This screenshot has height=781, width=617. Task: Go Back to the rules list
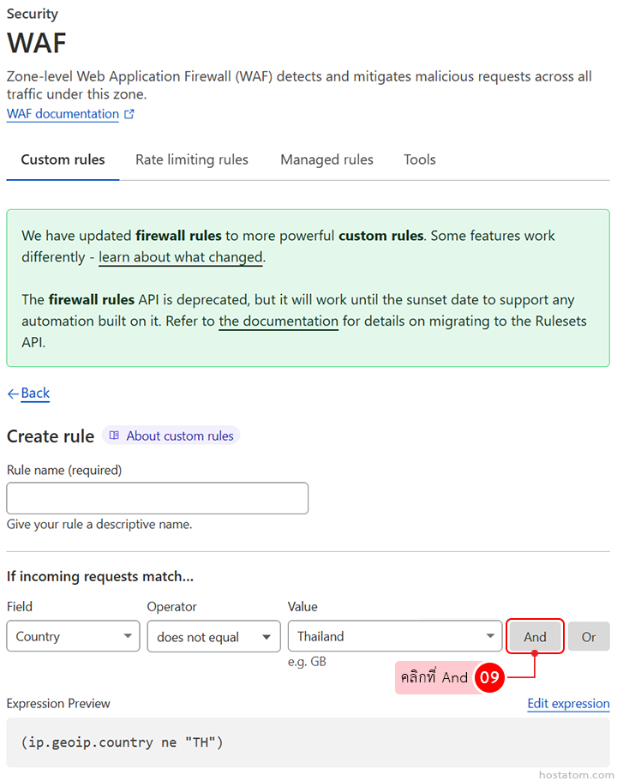pos(35,394)
